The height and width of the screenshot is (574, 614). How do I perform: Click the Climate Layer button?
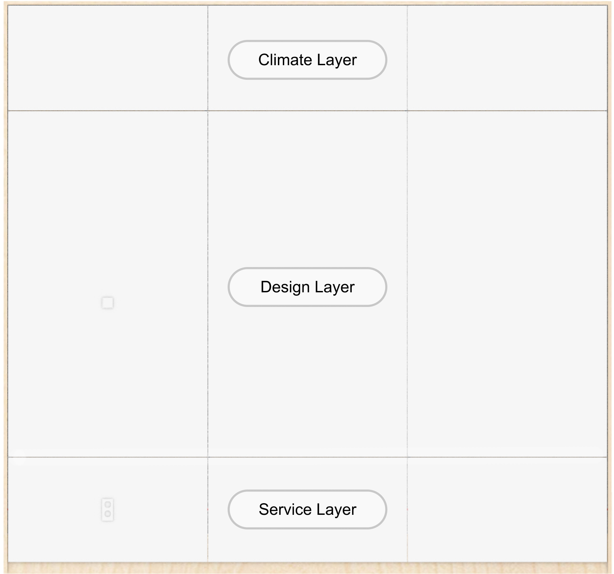coord(307,60)
